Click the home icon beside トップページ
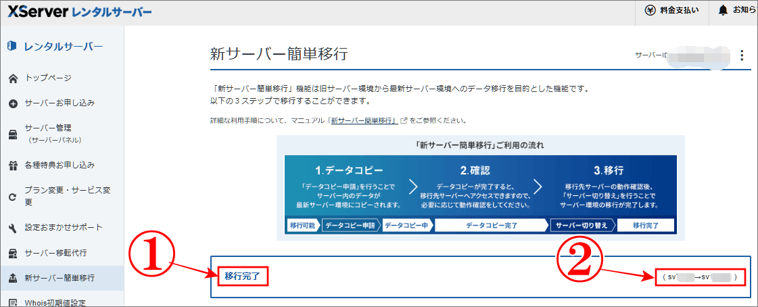This screenshot has width=758, height=307. (14, 78)
